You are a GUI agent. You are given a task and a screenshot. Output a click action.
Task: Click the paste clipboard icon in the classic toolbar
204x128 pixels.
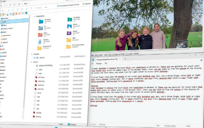click(13, 14)
